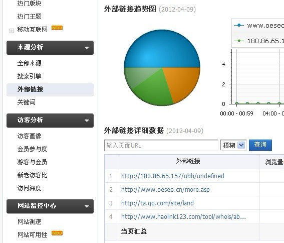Select the 外部链接 menu item
The image size is (284, 243).
[x=50, y=89]
